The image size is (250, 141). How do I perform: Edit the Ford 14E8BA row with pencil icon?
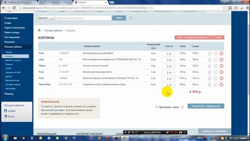210,78
